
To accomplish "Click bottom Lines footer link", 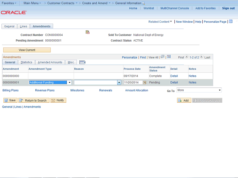I will (x=18, y=107).
